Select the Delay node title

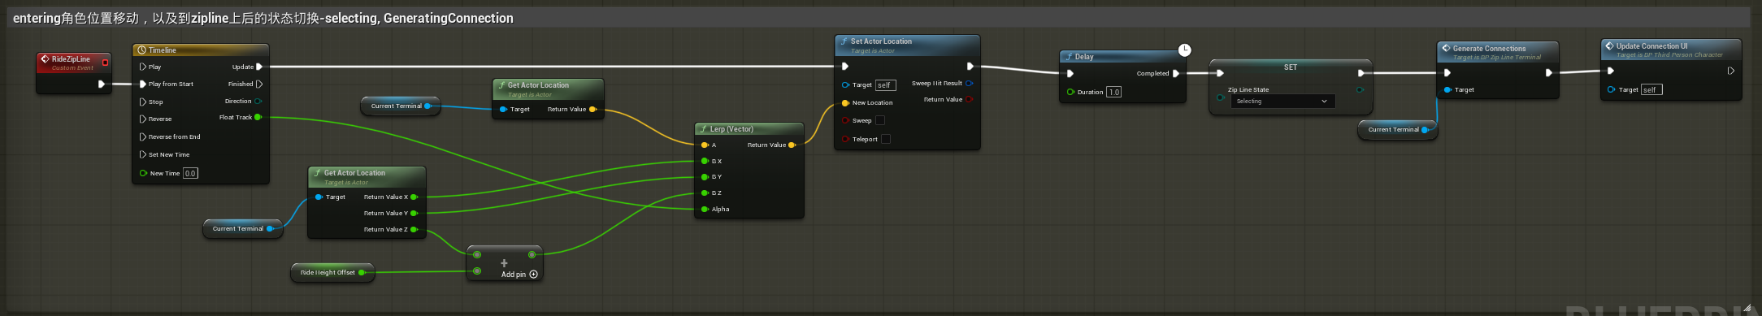tap(1084, 57)
